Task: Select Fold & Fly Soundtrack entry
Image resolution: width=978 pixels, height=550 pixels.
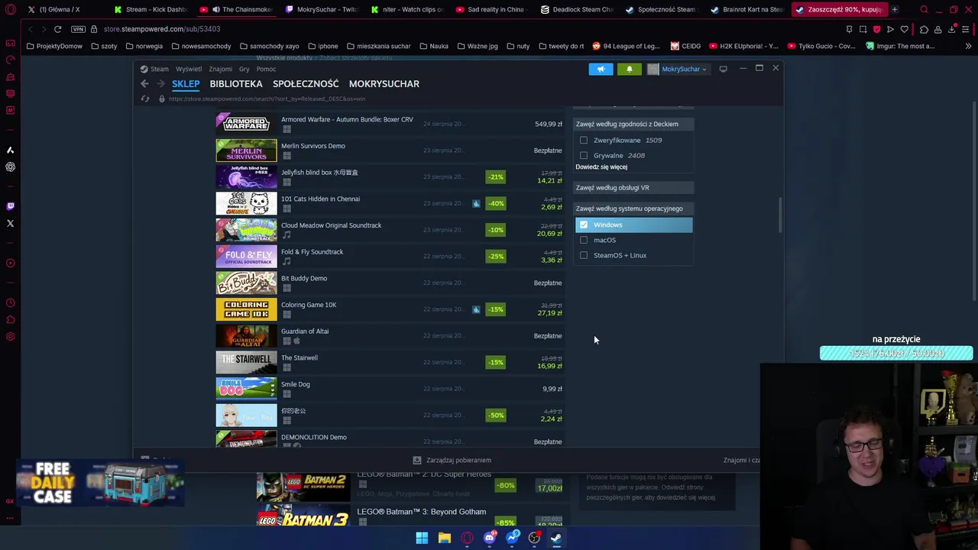Action: point(390,256)
